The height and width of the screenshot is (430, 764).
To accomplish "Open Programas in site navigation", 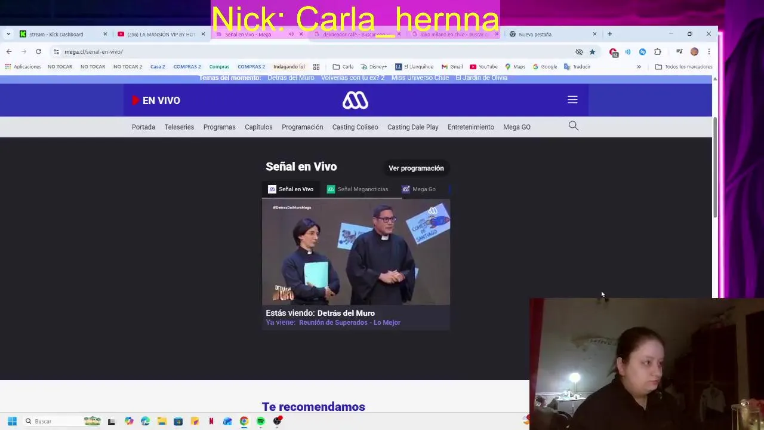I will (219, 127).
